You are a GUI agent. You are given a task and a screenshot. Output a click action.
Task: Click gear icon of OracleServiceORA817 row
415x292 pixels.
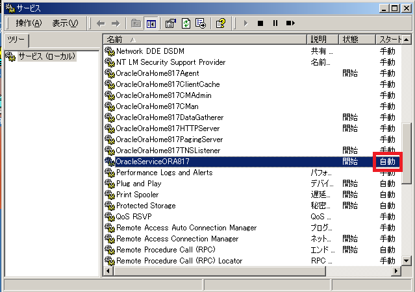tap(110, 162)
